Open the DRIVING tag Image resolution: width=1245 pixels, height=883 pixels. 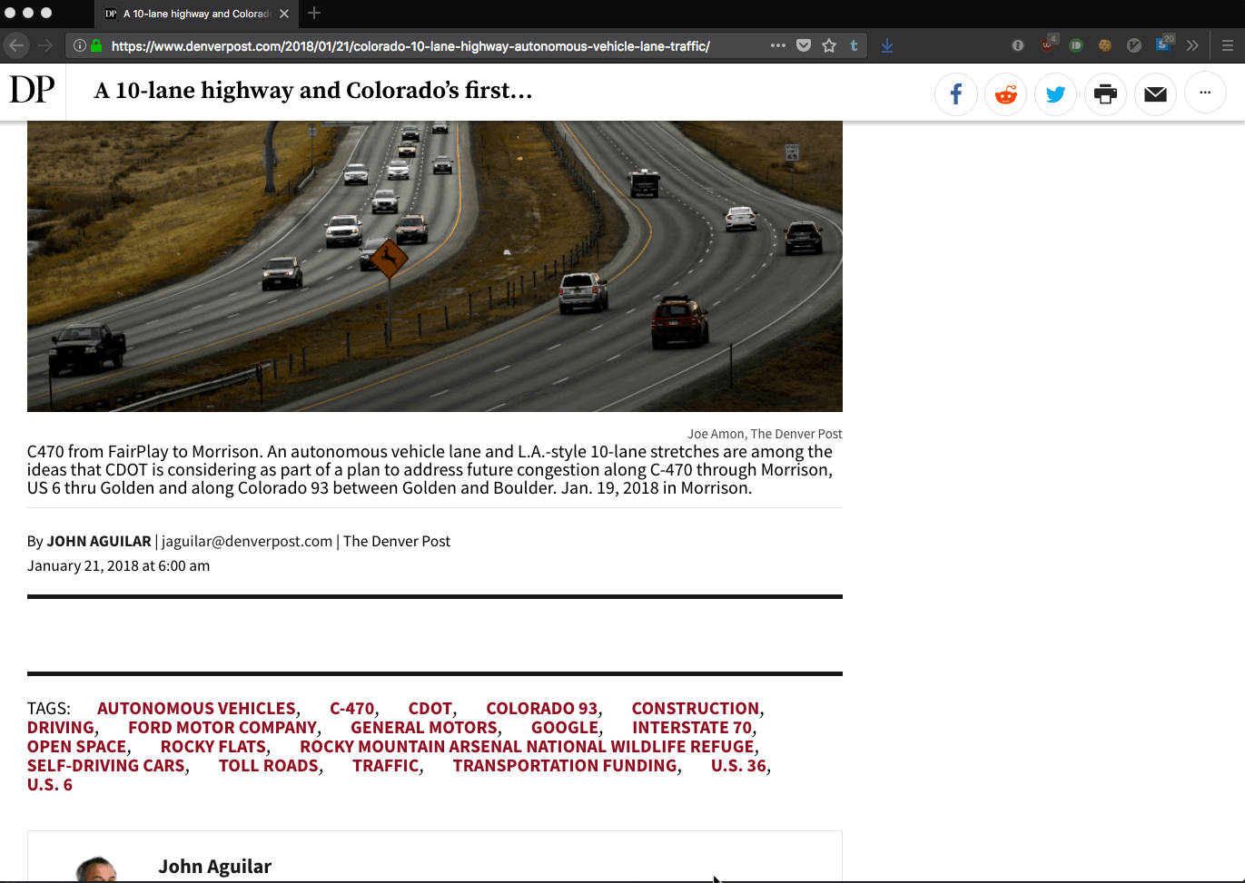61,727
